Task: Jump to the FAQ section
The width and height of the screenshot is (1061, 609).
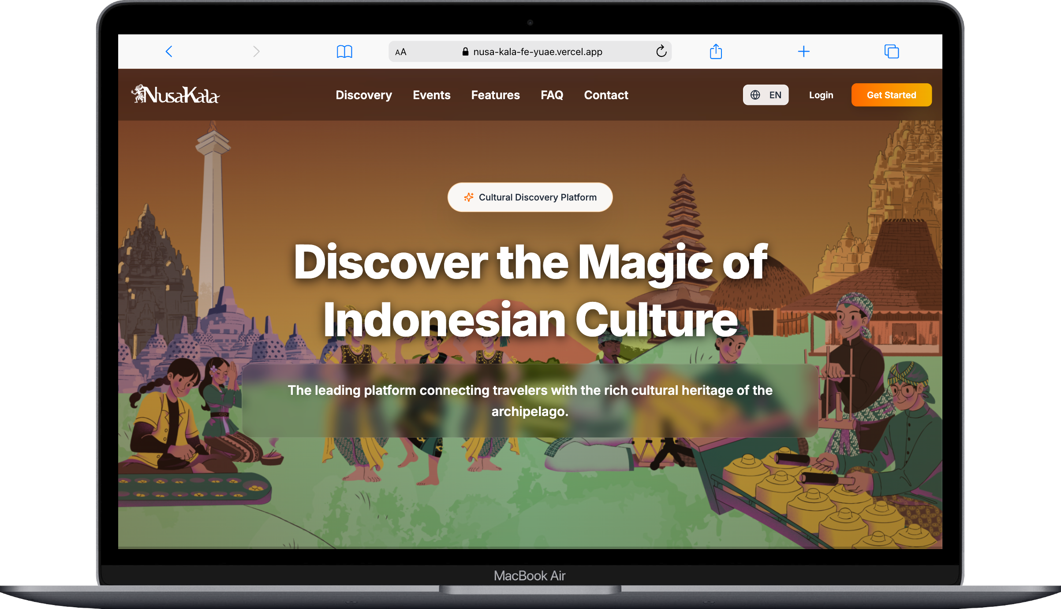Action: coord(552,95)
